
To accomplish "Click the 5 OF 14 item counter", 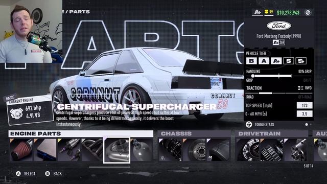I will point(309,166).
